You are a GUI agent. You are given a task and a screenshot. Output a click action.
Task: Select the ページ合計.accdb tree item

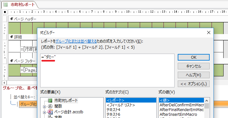[x=69, y=112]
